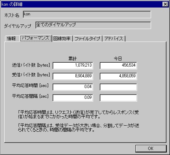Click the ダイヤルアップ field
The width and height of the screenshot is (170, 155).
pyautogui.click(x=93, y=25)
